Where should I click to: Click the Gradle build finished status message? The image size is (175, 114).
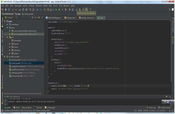click(x=27, y=111)
